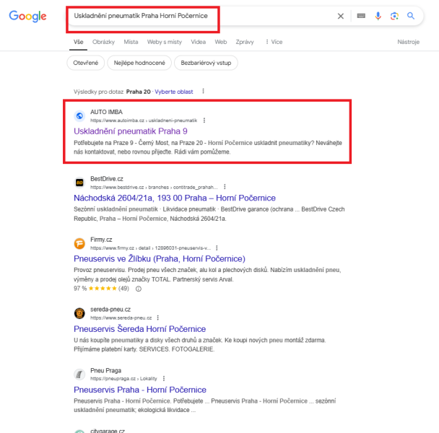
Task: Click the www.sereda-pneu.cz URL text
Action: point(121,318)
